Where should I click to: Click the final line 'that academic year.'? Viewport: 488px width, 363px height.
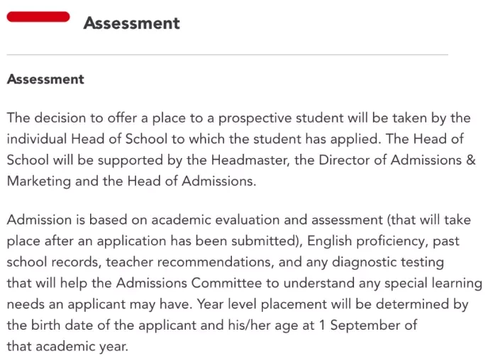67,347
